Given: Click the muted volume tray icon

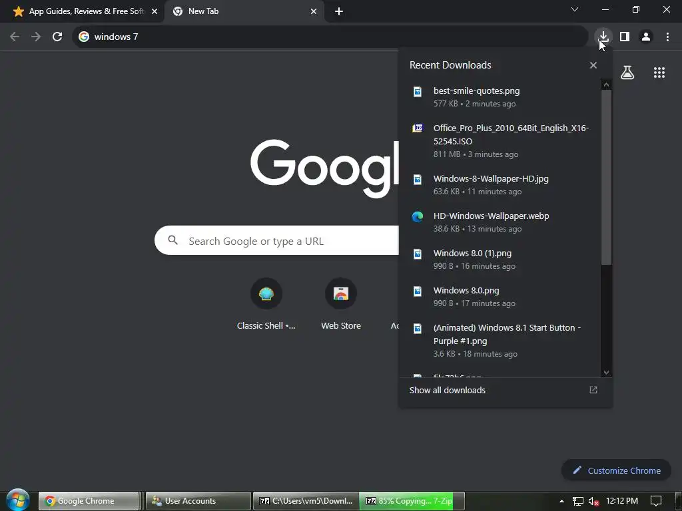Looking at the screenshot, I should [x=593, y=501].
